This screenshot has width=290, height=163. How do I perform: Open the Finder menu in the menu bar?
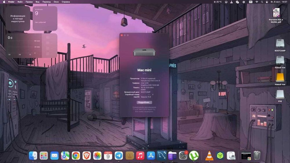pos(11,2)
